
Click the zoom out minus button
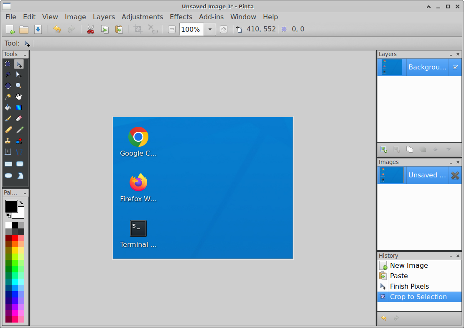tap(172, 29)
